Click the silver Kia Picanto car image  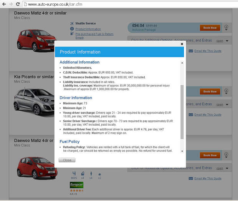click(34, 101)
